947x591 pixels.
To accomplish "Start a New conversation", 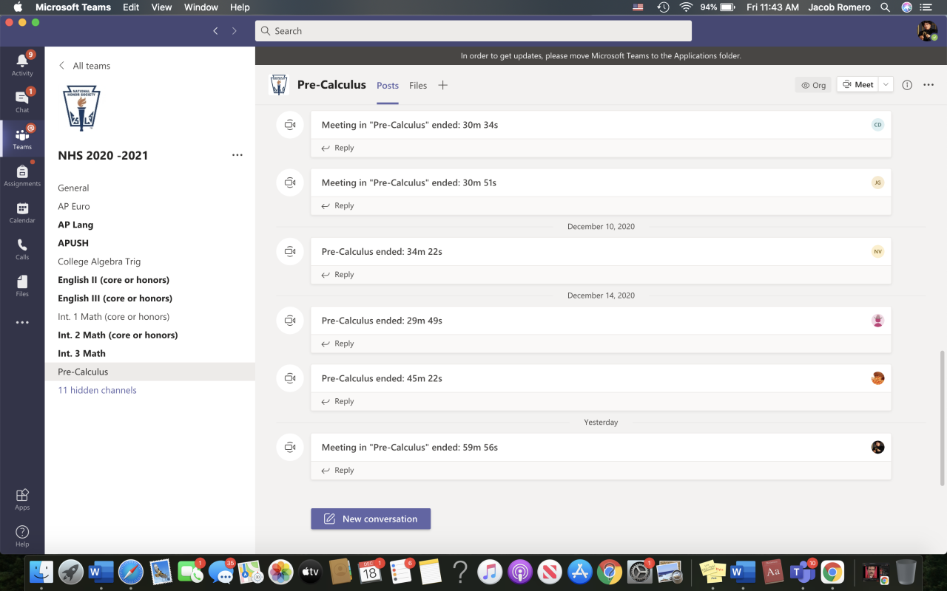I will [371, 519].
